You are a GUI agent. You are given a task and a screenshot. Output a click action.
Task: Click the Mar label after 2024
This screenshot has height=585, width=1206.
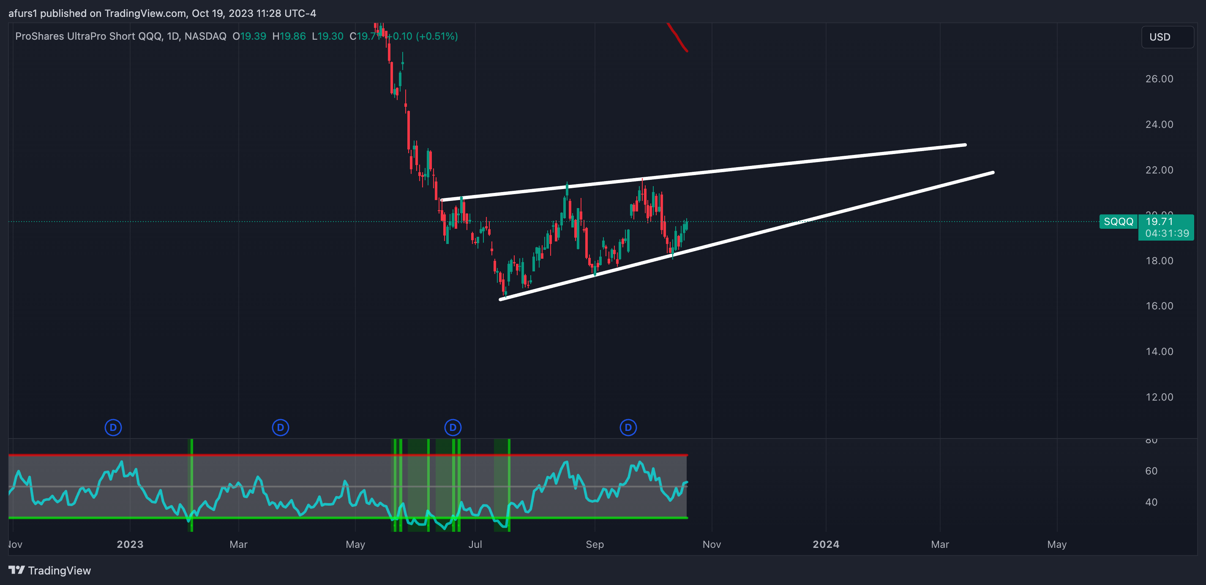(x=940, y=544)
